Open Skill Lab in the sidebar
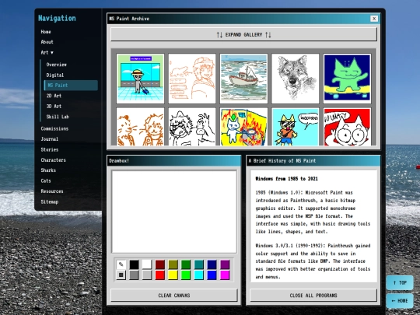The height and width of the screenshot is (315, 420). coord(58,117)
